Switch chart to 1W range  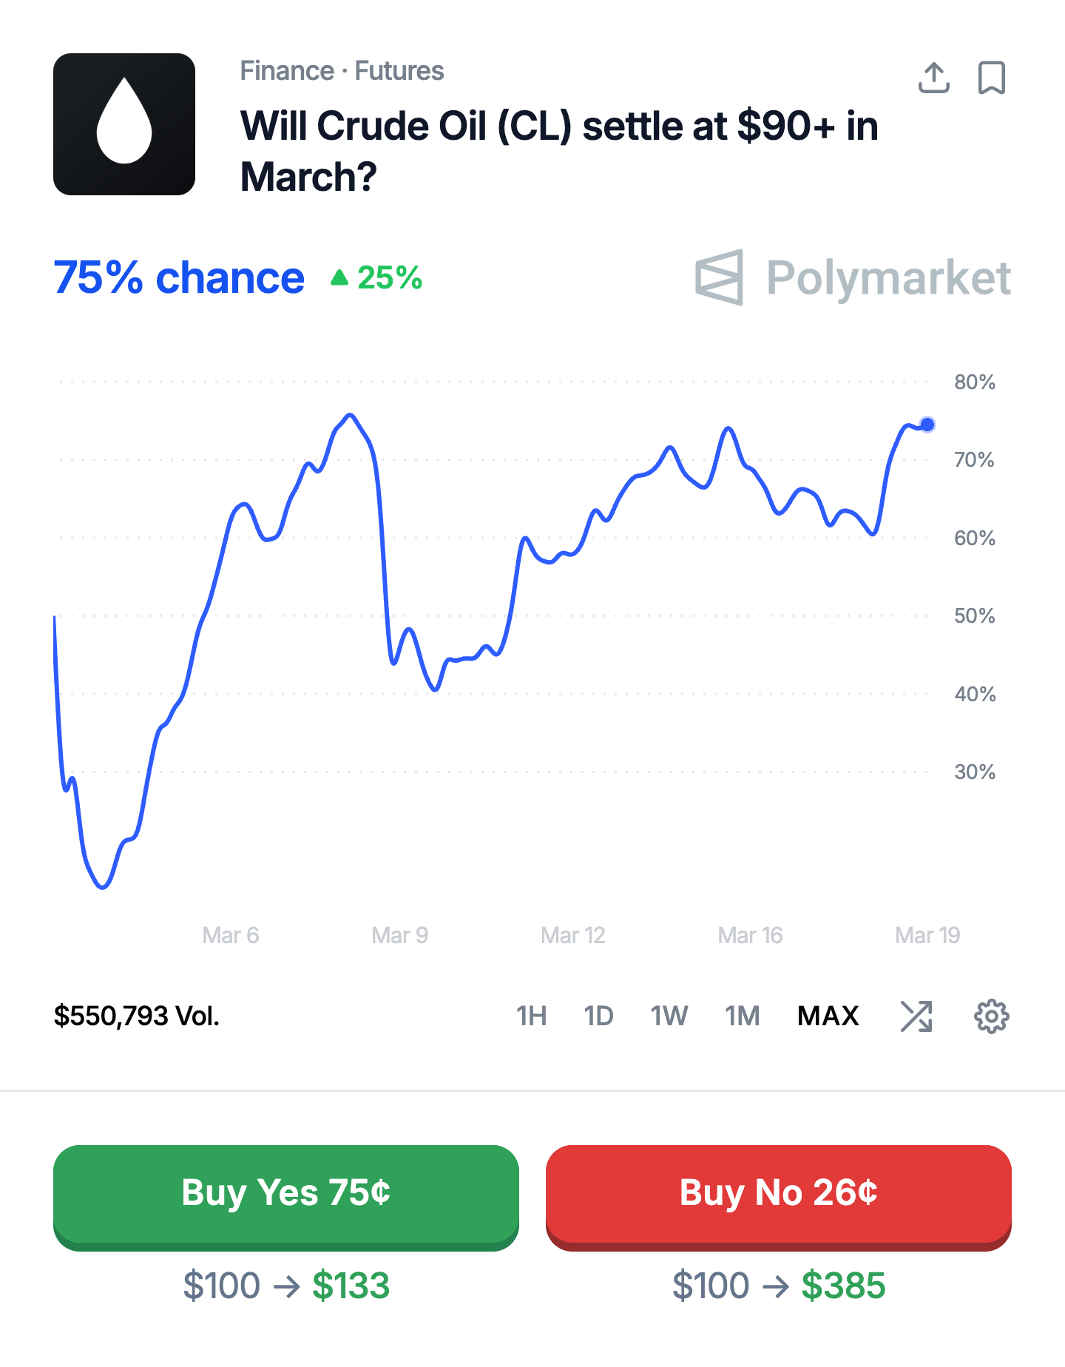(669, 1016)
